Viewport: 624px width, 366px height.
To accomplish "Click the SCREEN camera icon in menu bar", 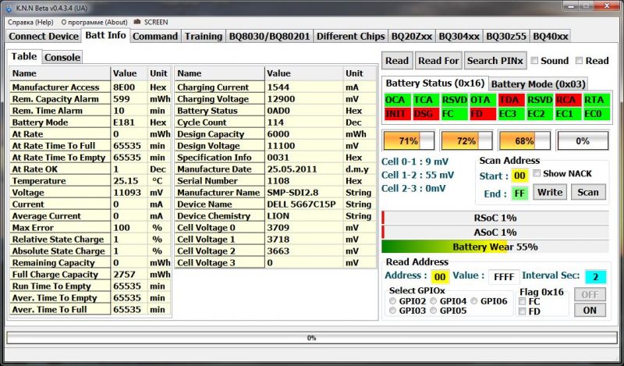I will (137, 22).
